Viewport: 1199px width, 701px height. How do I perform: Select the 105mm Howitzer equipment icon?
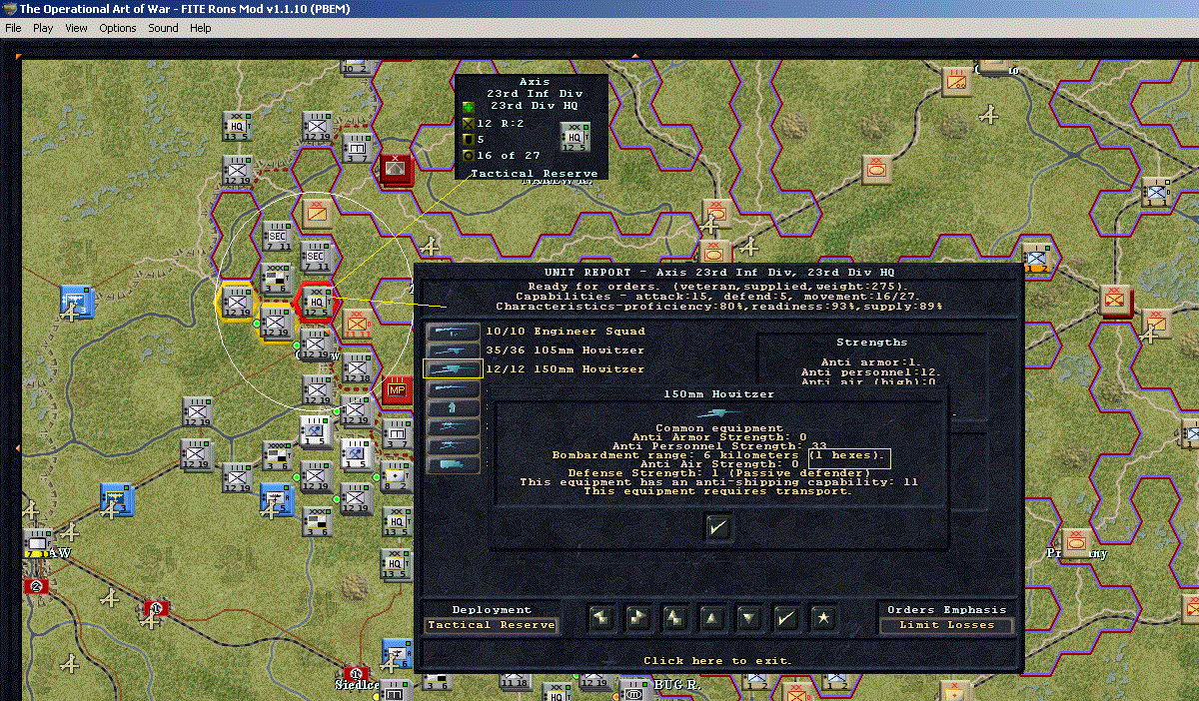[451, 350]
